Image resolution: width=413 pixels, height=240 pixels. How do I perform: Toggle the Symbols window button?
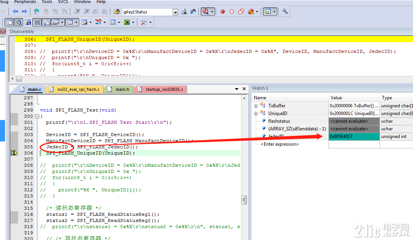28,22
